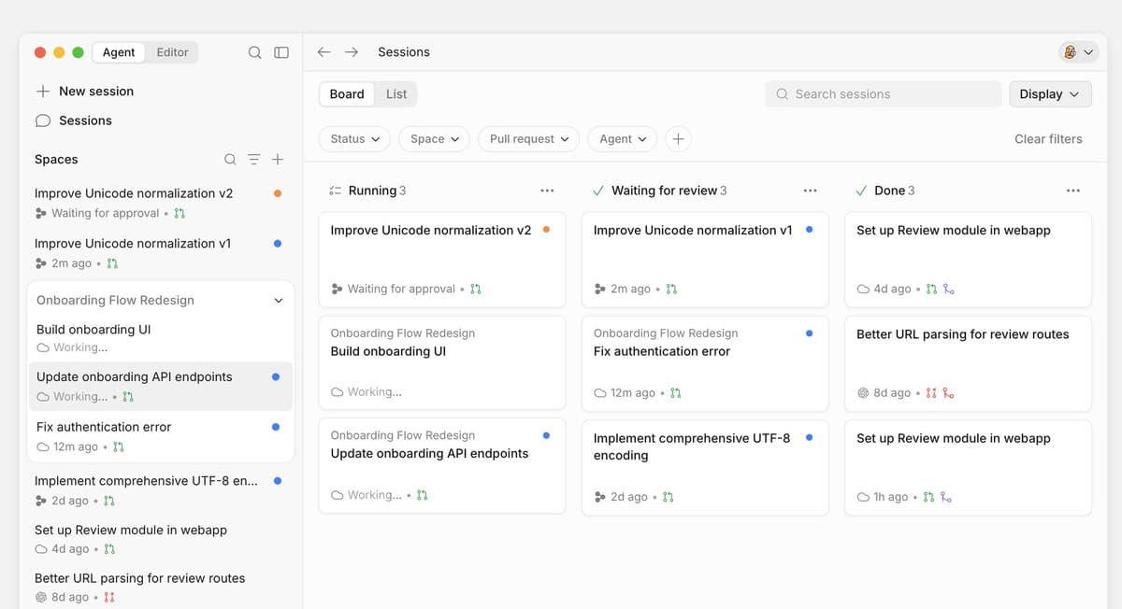Collapse the Onboarding Flow Redesign group
The width and height of the screenshot is (1122, 609).
(x=278, y=301)
